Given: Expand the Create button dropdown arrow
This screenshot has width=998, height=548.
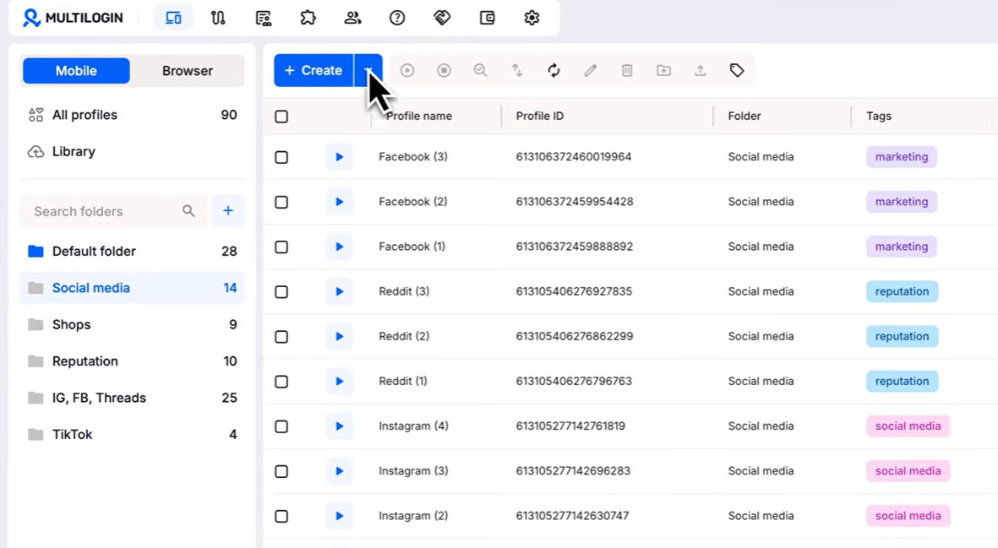Looking at the screenshot, I should (x=368, y=71).
